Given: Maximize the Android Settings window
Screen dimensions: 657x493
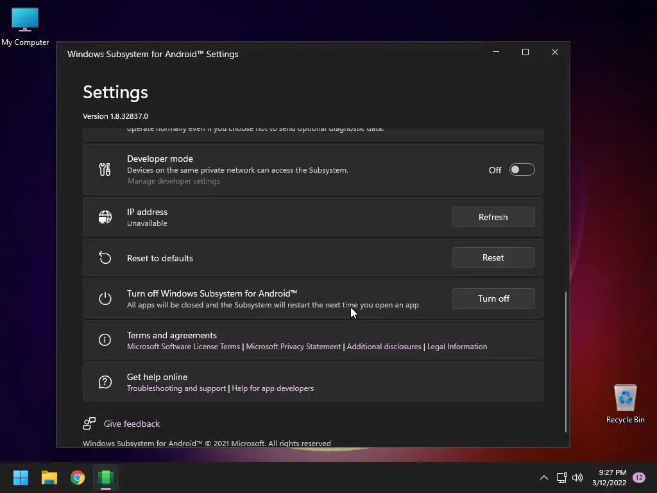Looking at the screenshot, I should [525, 52].
